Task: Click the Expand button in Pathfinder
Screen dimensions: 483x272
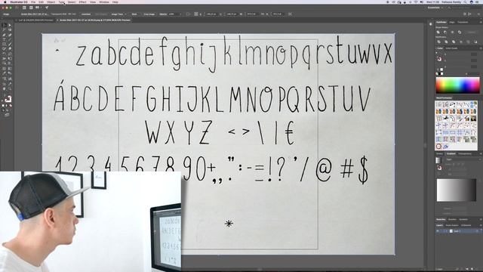Action: click(471, 32)
